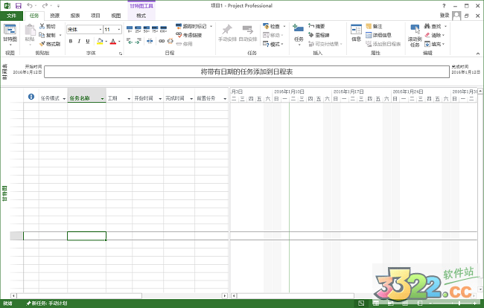The image size is (484, 308).
Task: Click the Sign in (登录) link
Action: [445, 16]
